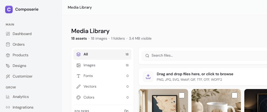Click the "3.4 MB visible" text
Viewport: 267px width, 112px height.
(140, 38)
